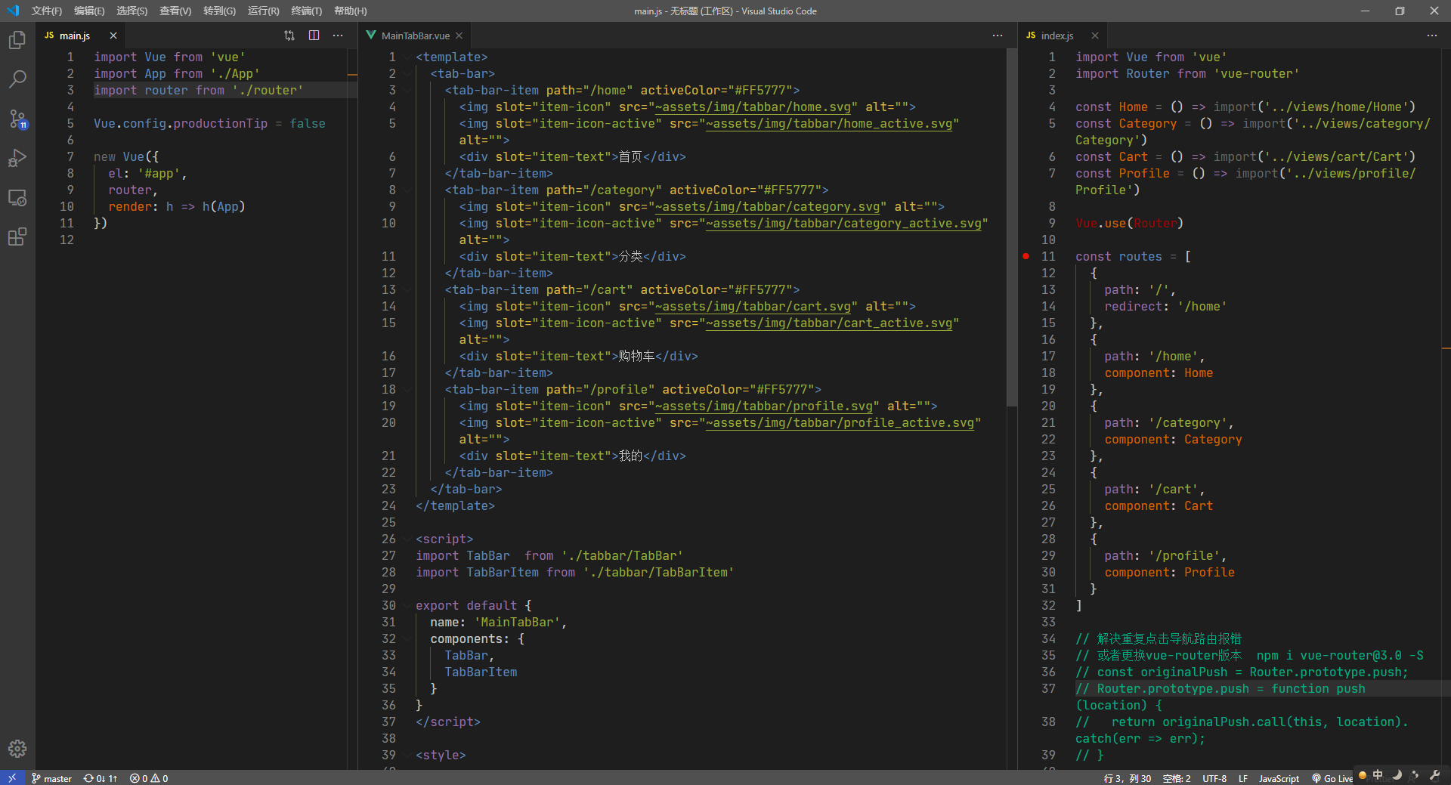The image size is (1451, 785).
Task: Collapse the tab-bar block at line 2
Action: pyautogui.click(x=408, y=73)
